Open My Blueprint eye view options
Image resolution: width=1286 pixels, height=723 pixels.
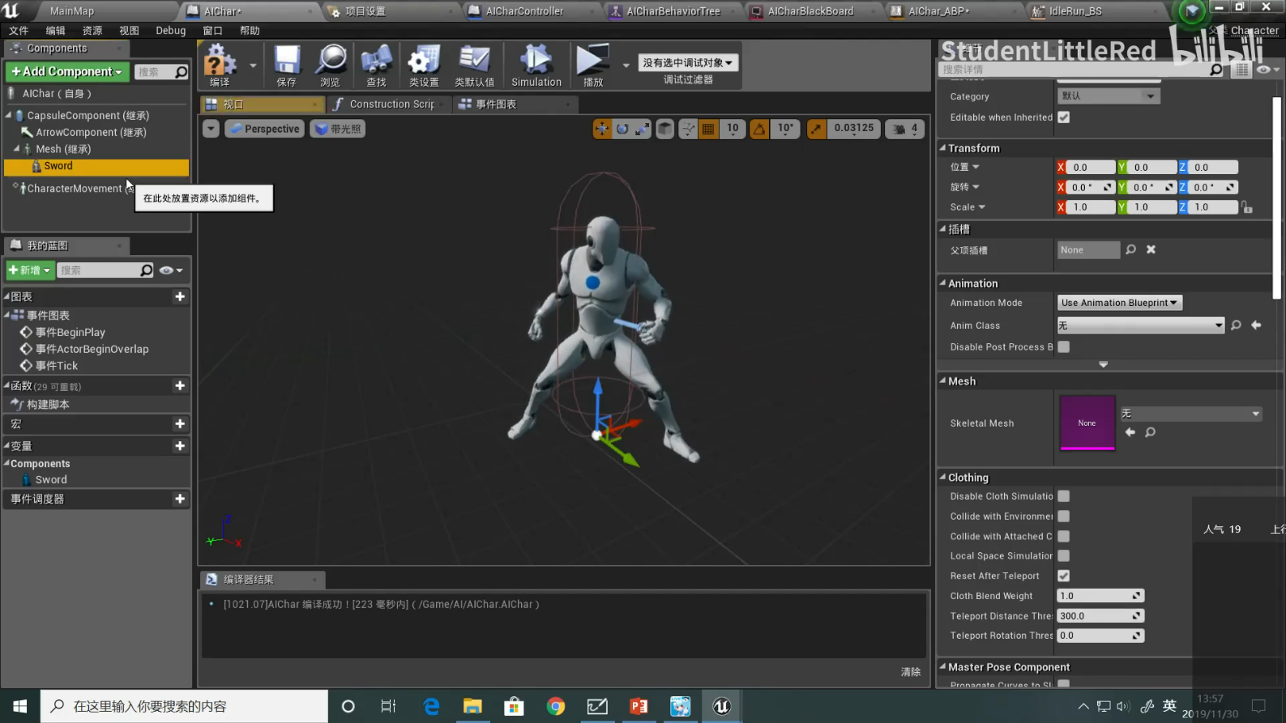[x=170, y=270]
